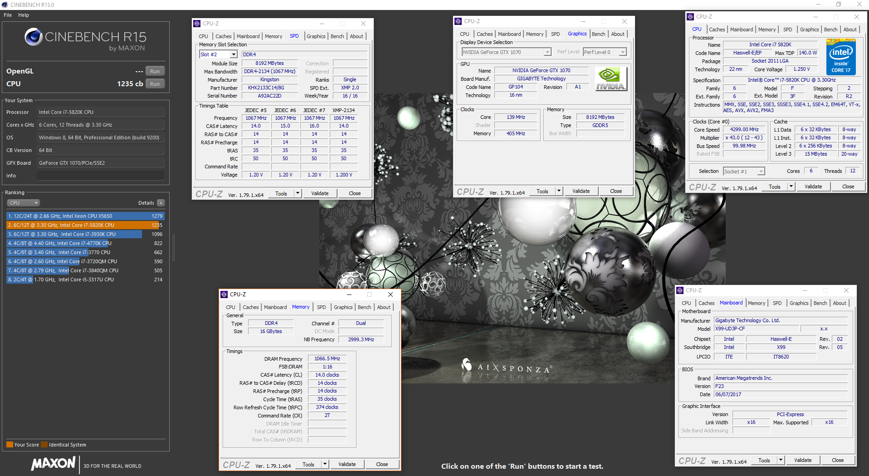Click the NVIDIA logo in Graphics CPU-Z window

pyautogui.click(x=611, y=79)
